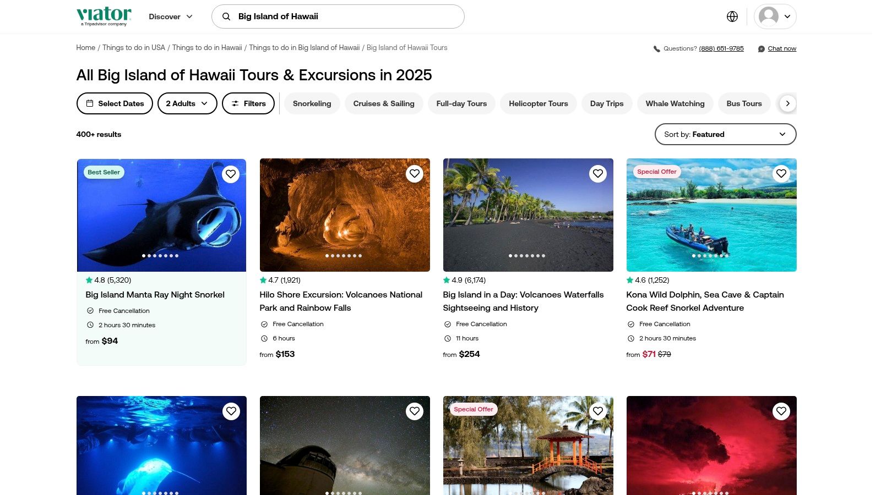Viewport: 881px width, 495px height.
Task: Heart the Kona Wild Dolphin snorkel tour
Action: 781,174
